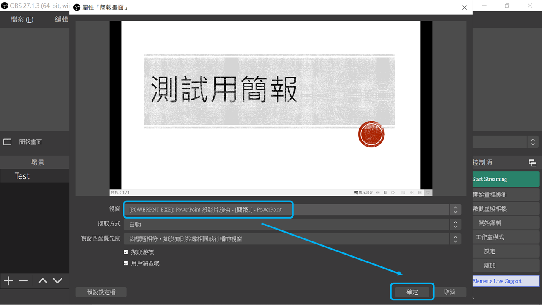Pop out the 控制項 dock panel
The image size is (542, 305).
533,163
